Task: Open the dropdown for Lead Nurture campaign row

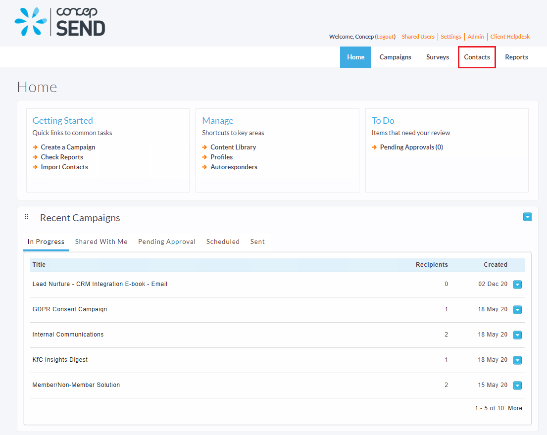Action: coord(517,284)
